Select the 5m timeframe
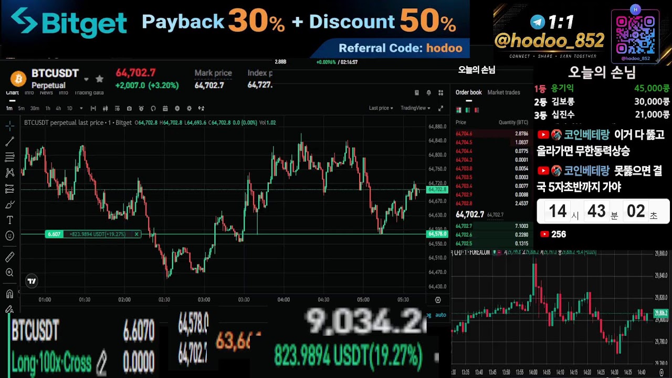The width and height of the screenshot is (672, 378). point(22,108)
